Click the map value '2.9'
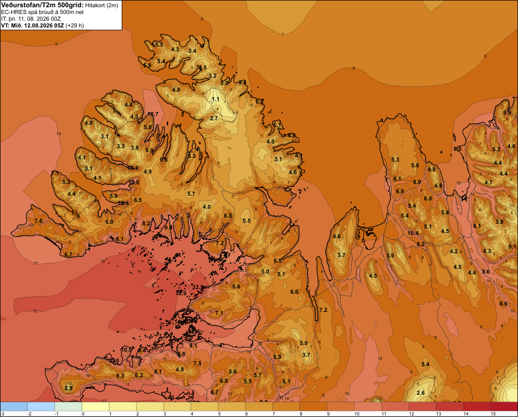This screenshot has height=417, width=518. pos(68,388)
